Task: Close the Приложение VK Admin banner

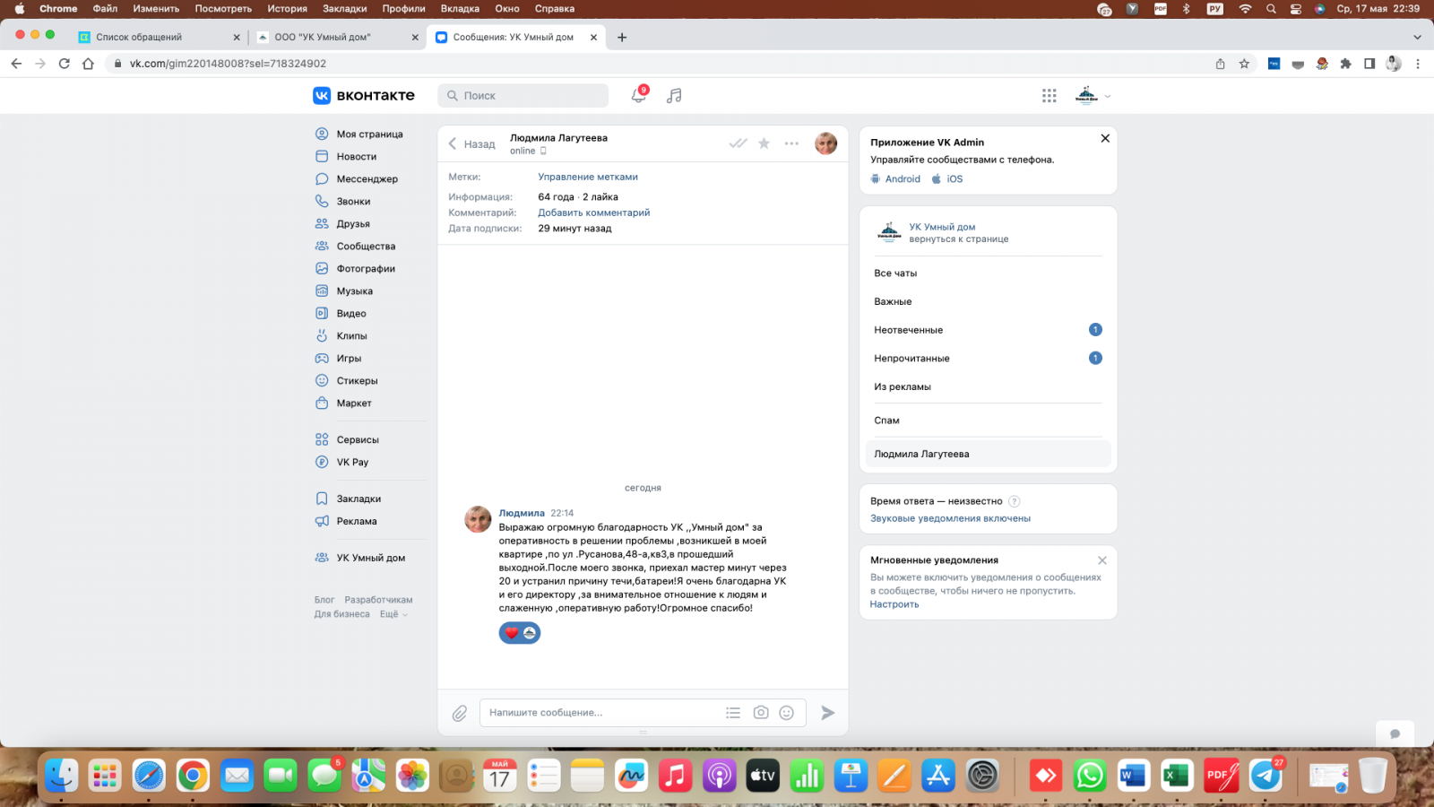Action: click(x=1105, y=138)
